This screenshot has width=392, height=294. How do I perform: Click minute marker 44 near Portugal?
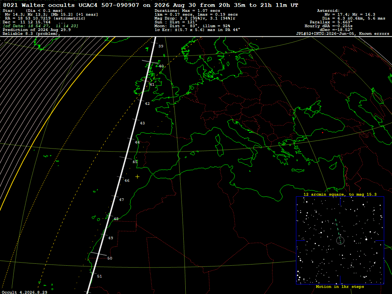point(137,142)
